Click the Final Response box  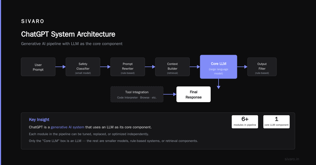click(194, 94)
